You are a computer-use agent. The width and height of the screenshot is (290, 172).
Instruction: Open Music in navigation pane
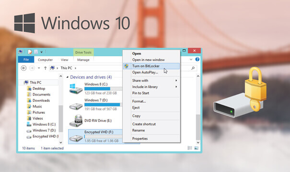pos(37,107)
